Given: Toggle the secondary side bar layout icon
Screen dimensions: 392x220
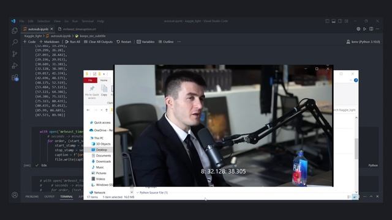Looking at the screenshot, I should 340,21.
